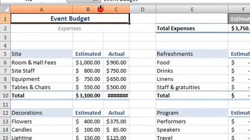Select the Total Expenses label cell
Screen dimensions: 250x140
pyautogui.click(x=192, y=28)
